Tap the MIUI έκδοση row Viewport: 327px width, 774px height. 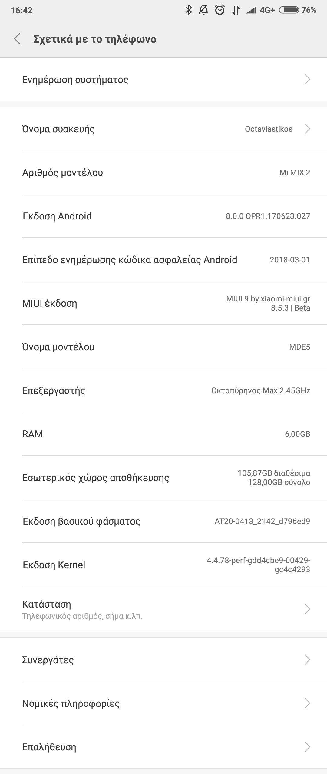click(163, 303)
